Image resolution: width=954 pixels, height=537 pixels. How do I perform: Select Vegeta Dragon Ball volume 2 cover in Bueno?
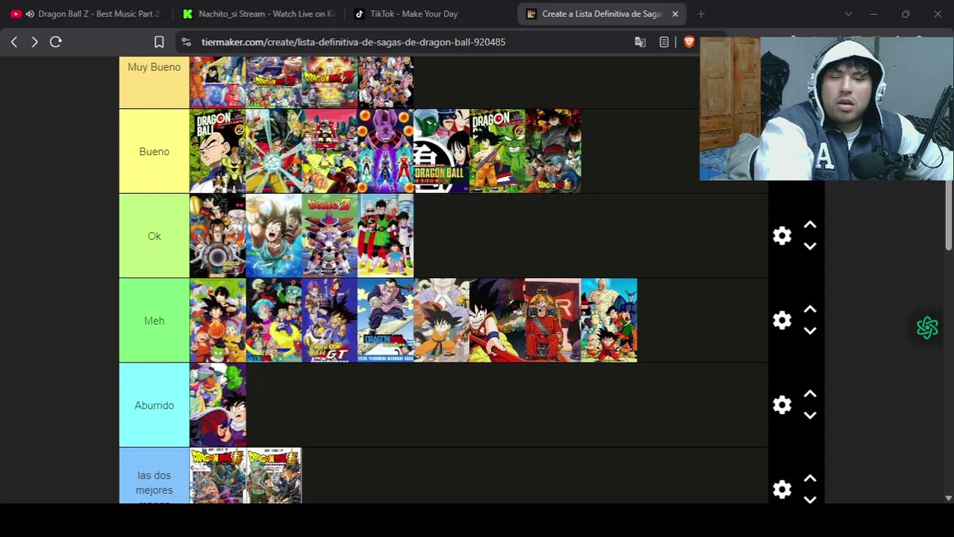217,151
